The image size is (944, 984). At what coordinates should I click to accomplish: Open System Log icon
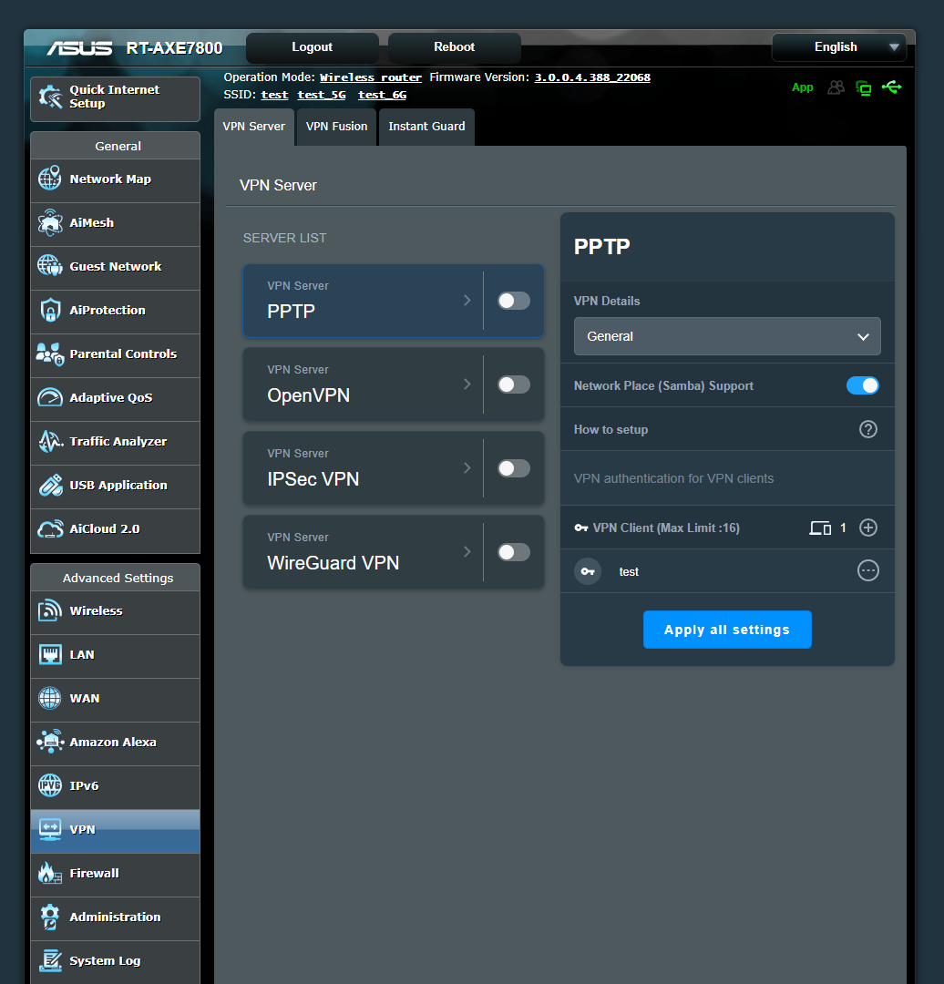50,961
